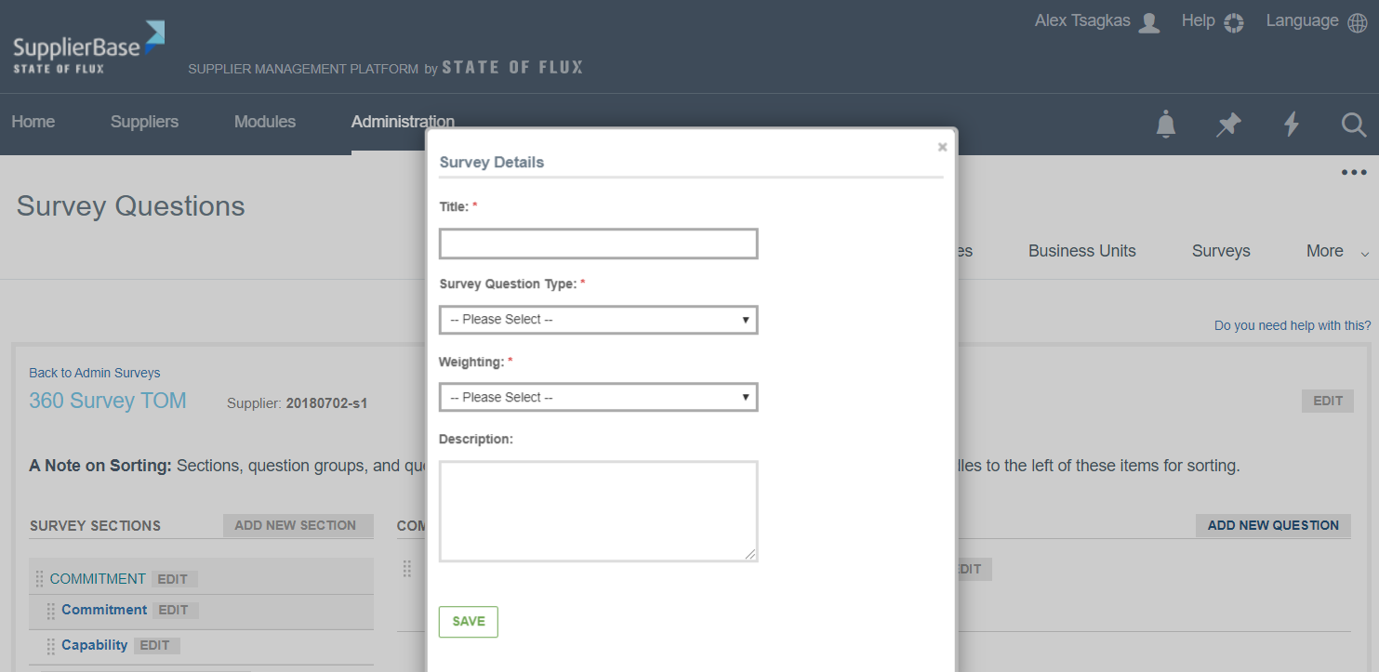Click the Save button
This screenshot has width=1379, height=672.
pos(468,622)
